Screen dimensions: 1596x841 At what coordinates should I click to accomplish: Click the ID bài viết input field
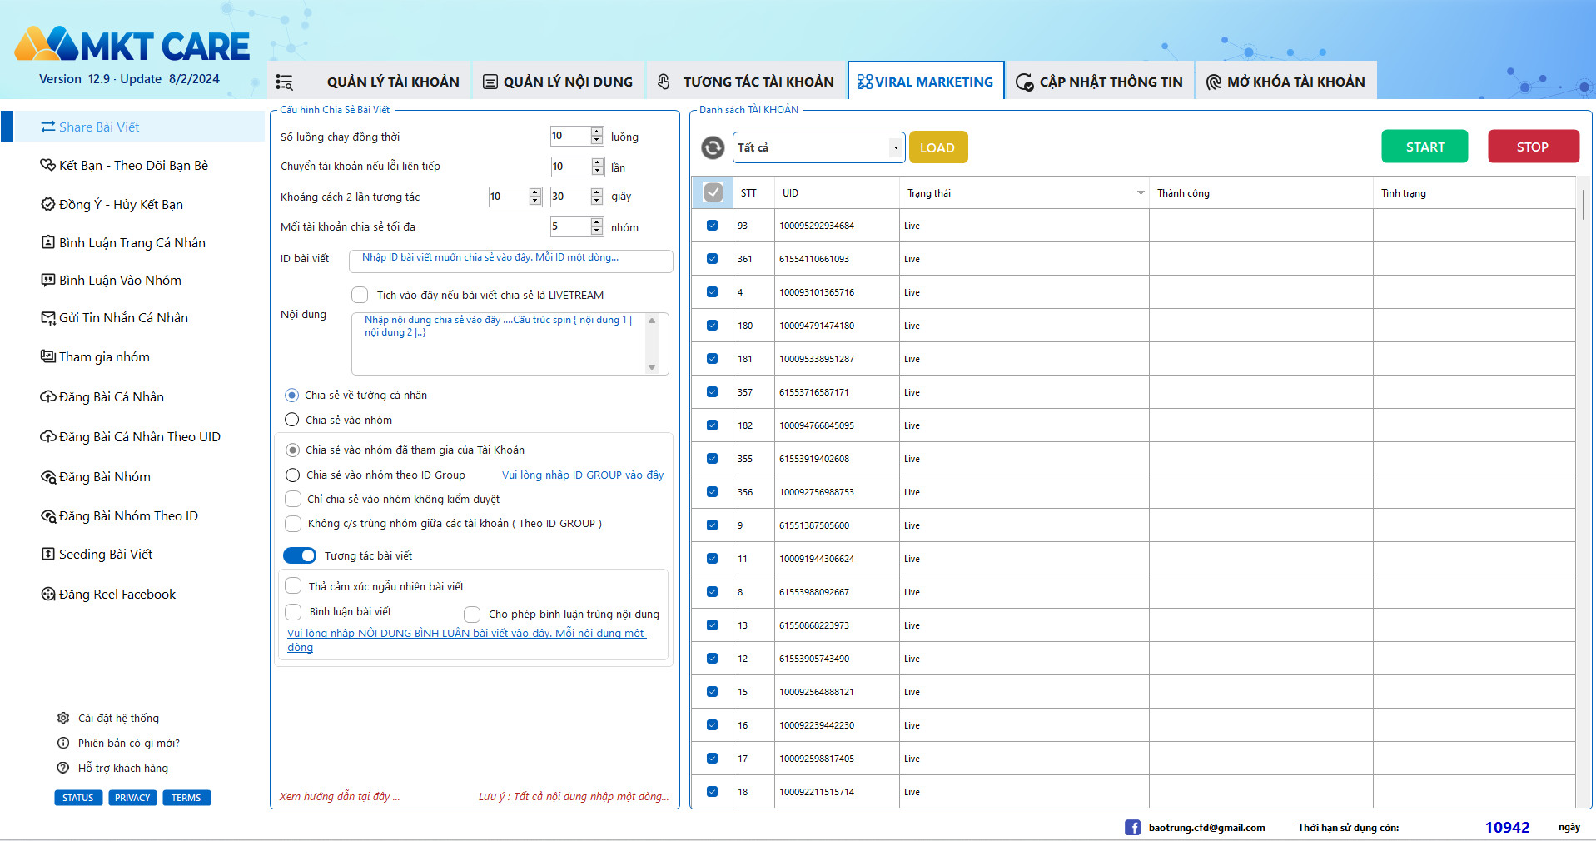(510, 261)
